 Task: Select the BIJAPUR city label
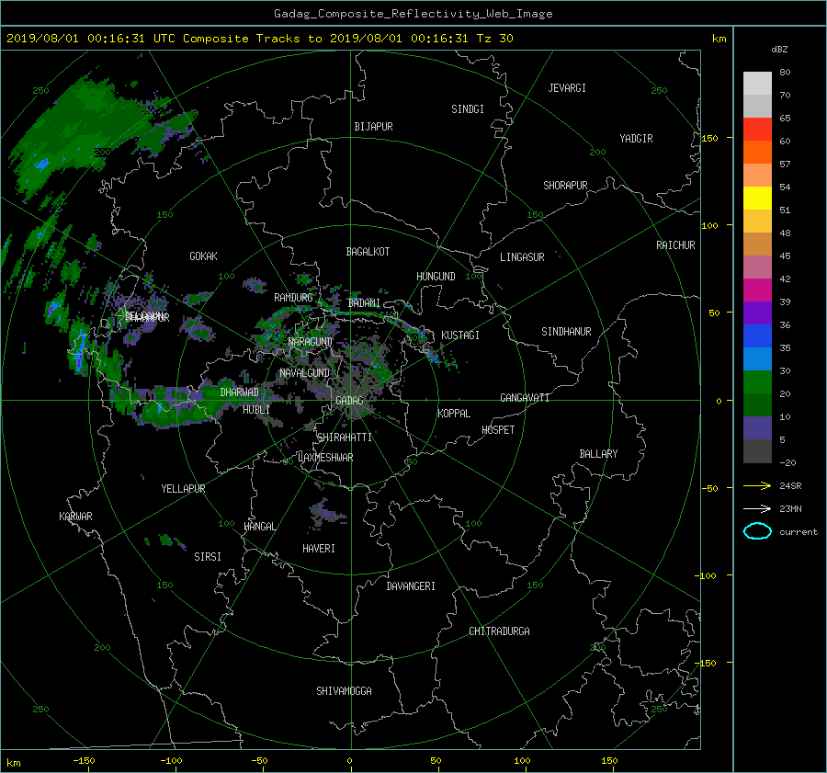(x=373, y=127)
